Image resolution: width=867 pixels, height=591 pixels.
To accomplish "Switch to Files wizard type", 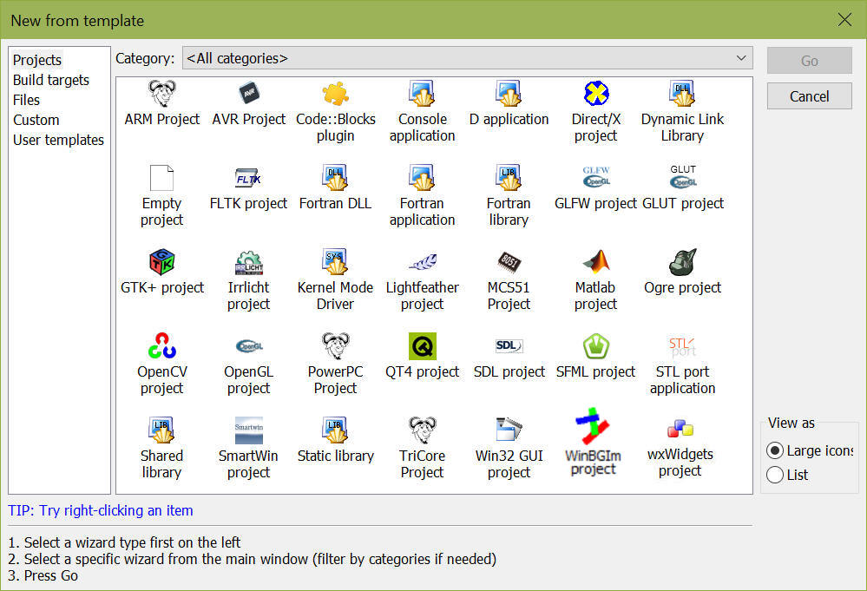I will (x=27, y=100).
